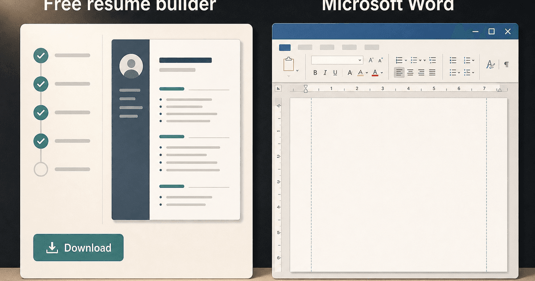Select the unfinished empty step circle

(41, 169)
